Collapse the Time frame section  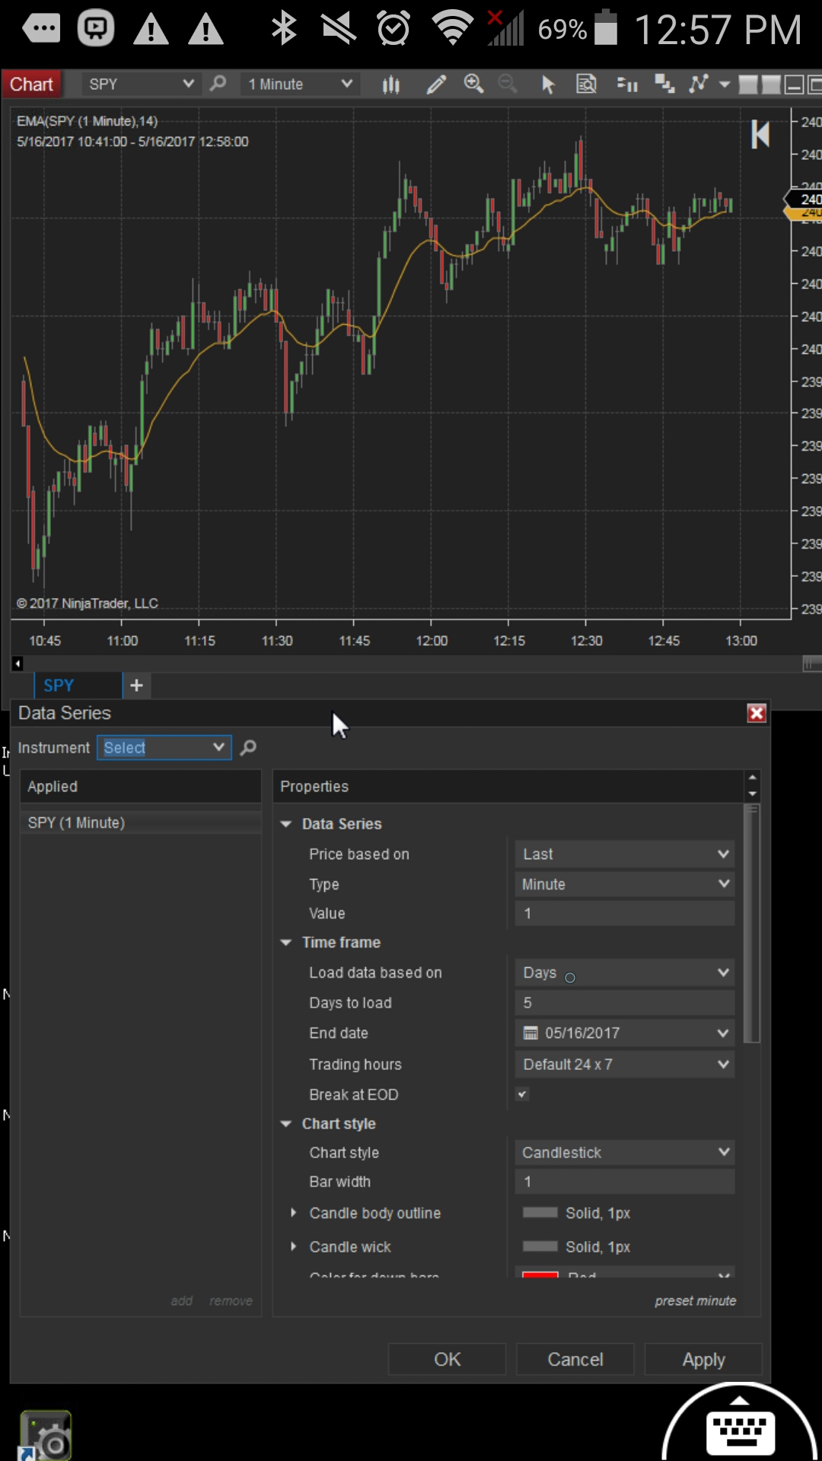pyautogui.click(x=286, y=942)
